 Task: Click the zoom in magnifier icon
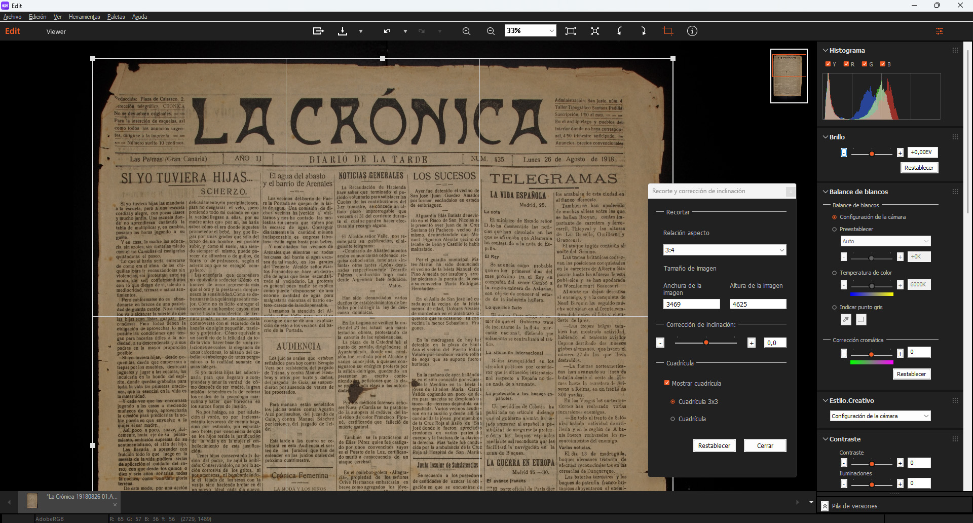[466, 31]
